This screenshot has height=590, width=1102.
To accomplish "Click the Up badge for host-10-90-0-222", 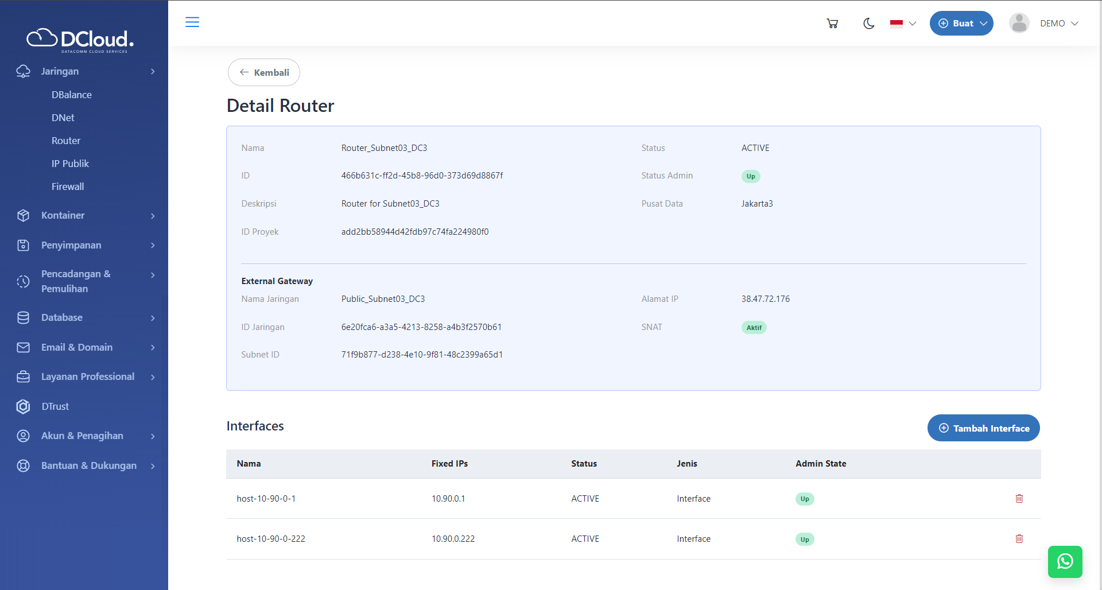I will pos(805,539).
